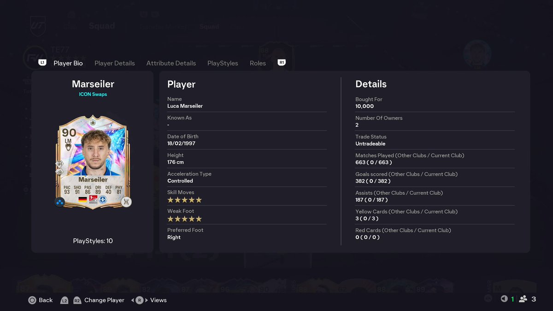Open the Attribute Details tab
This screenshot has width=553, height=311.
tap(171, 63)
